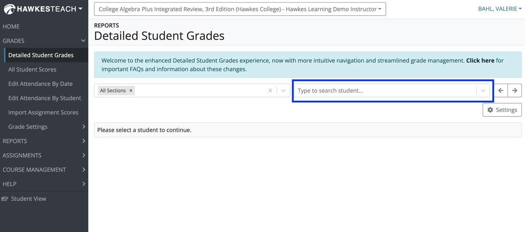Open Edit Attendance By Date
The height and width of the screenshot is (232, 525).
40,84
